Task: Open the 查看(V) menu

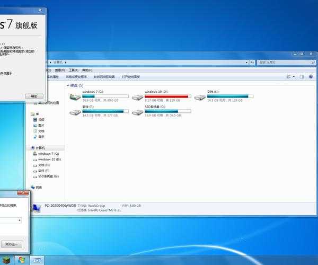Action: [x=60, y=70]
